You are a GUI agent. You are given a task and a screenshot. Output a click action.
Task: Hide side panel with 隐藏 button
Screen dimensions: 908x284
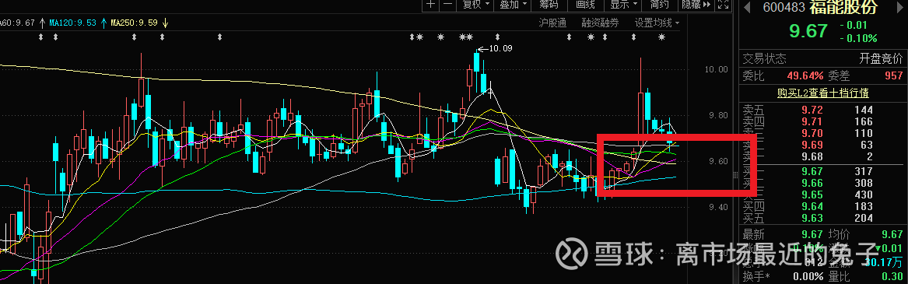coord(696,5)
